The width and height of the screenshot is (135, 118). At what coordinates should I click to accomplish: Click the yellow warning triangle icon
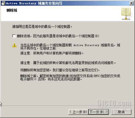click(x=14, y=45)
